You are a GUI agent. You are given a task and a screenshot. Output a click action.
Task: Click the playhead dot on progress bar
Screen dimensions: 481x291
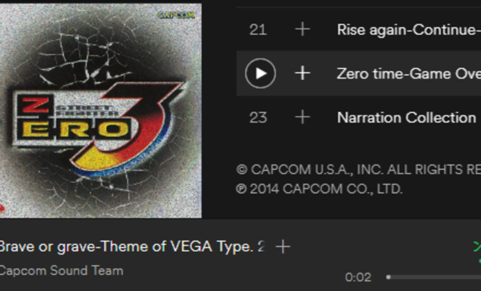pos(389,277)
